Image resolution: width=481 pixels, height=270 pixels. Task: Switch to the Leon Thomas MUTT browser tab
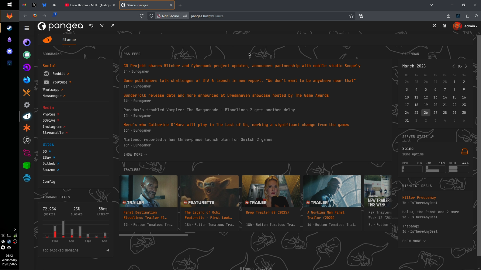[90, 5]
